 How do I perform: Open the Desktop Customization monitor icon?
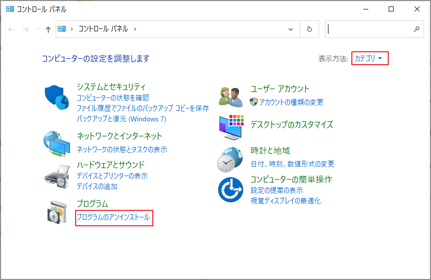point(231,127)
